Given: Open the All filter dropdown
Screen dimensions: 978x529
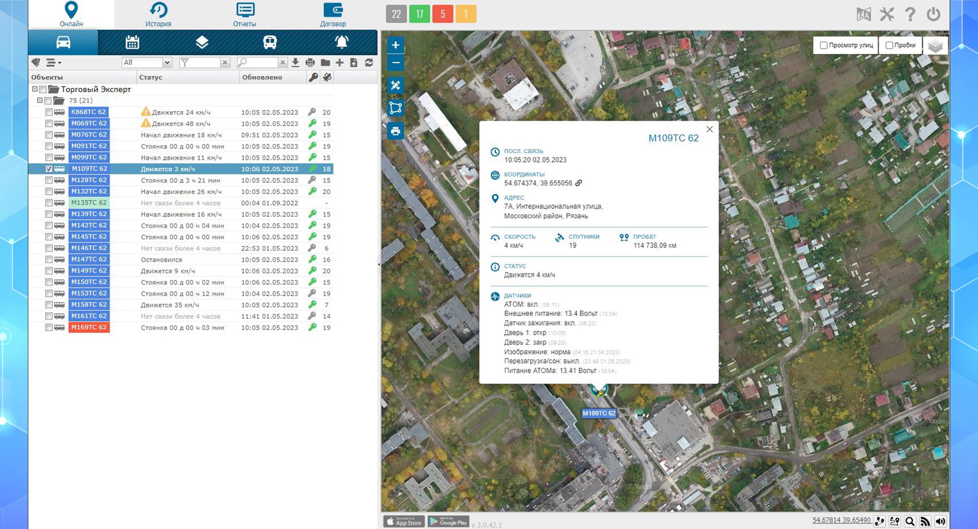Looking at the screenshot, I should pos(147,63).
